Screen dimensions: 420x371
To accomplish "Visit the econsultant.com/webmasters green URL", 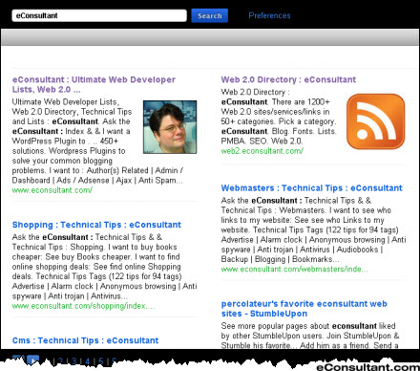I will point(294,269).
